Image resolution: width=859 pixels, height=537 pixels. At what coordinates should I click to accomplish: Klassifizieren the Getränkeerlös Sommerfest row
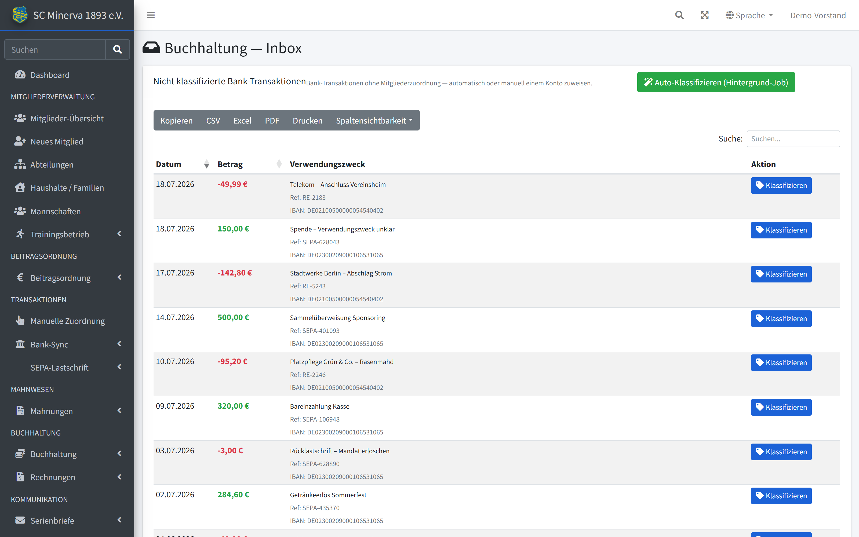(781, 496)
